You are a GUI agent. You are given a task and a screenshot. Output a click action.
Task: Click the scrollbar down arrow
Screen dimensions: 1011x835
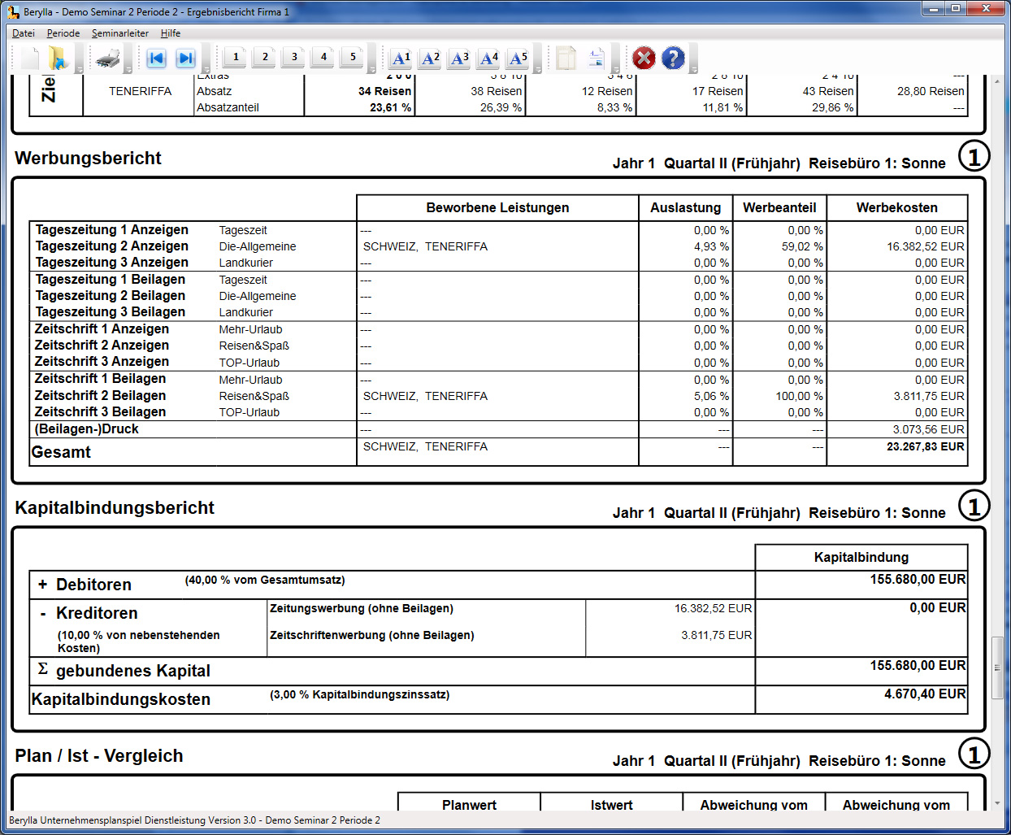point(998,803)
